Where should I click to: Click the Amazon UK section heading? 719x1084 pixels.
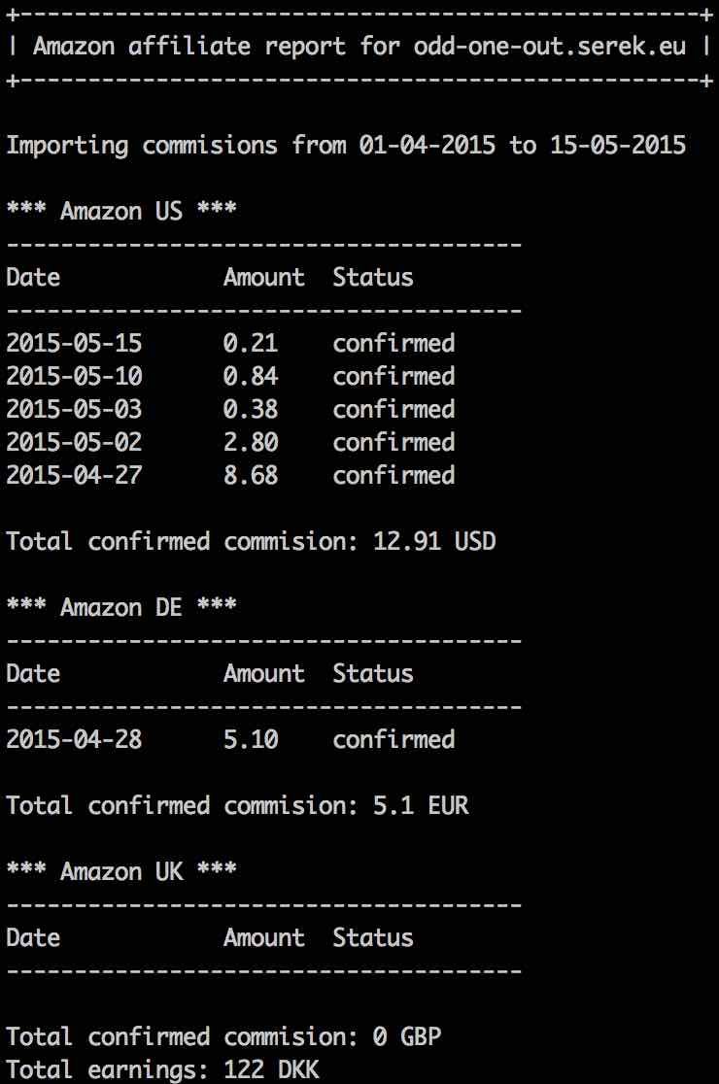(x=121, y=871)
